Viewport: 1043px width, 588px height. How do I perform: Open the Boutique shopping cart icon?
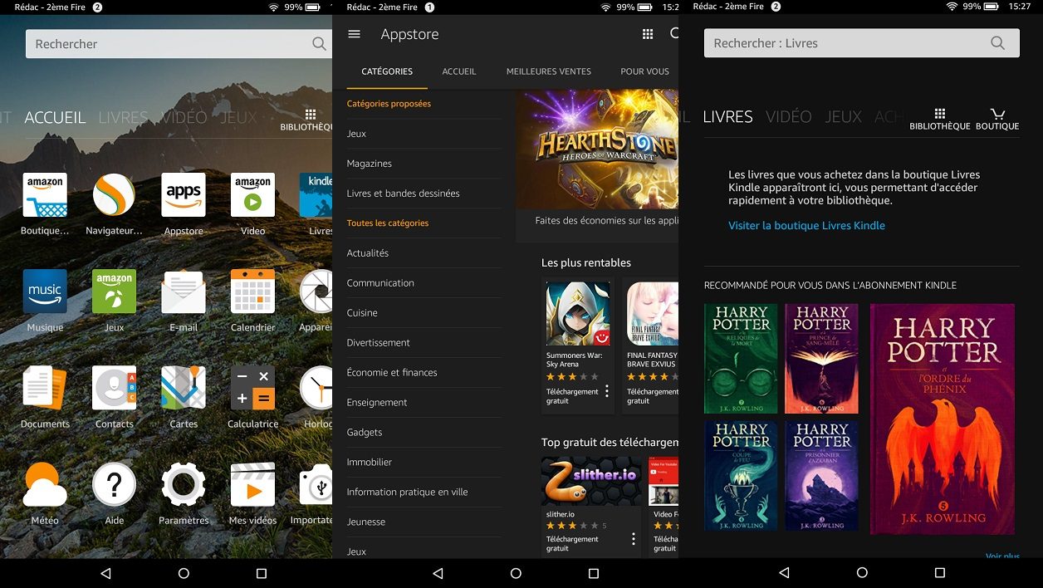point(998,114)
